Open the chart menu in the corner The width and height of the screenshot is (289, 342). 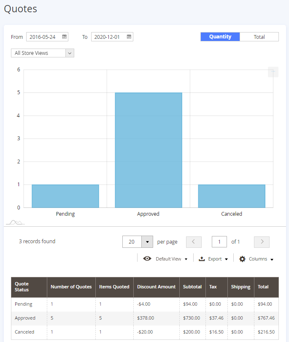[x=273, y=72]
